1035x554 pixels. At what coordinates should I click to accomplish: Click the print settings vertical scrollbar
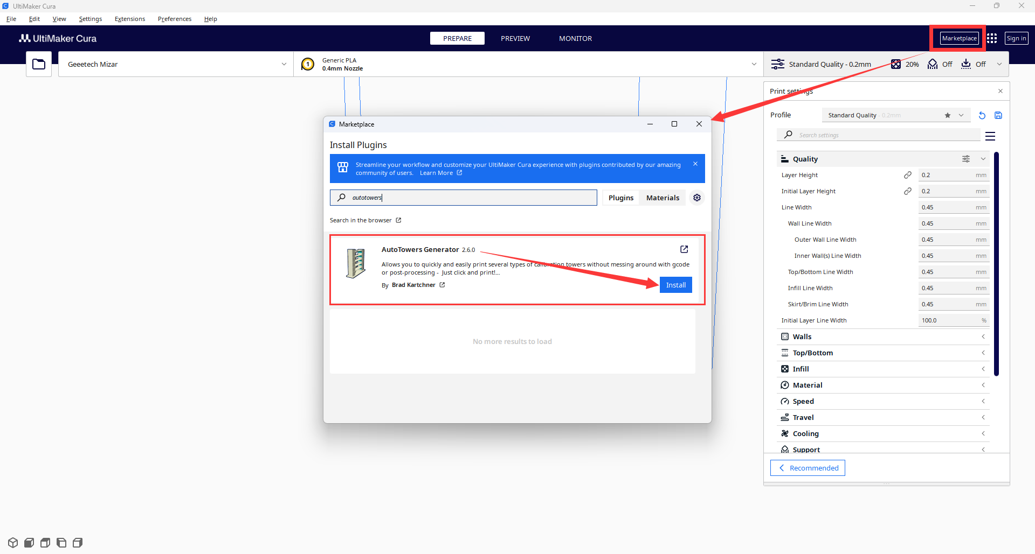996,264
